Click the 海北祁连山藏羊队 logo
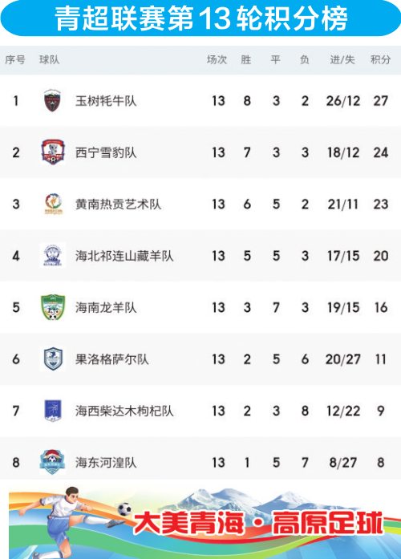This screenshot has height=559, width=401. (x=53, y=255)
